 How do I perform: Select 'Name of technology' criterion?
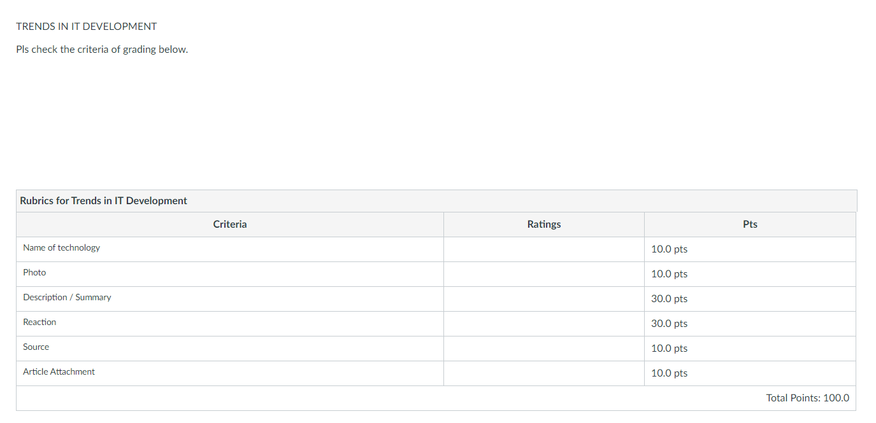(x=62, y=247)
